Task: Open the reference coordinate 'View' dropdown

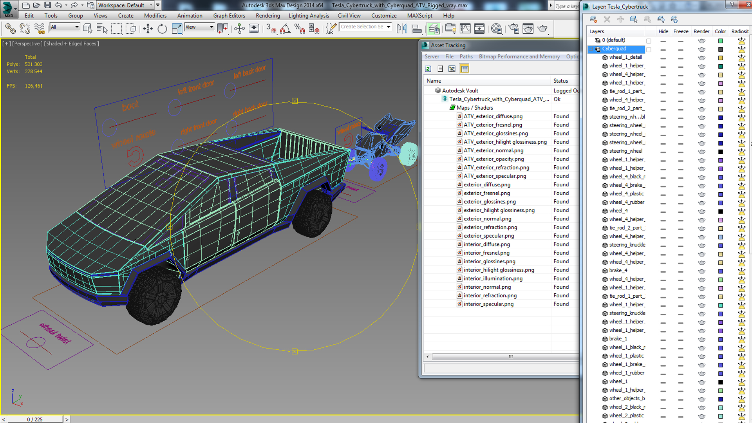Action: coord(200,27)
